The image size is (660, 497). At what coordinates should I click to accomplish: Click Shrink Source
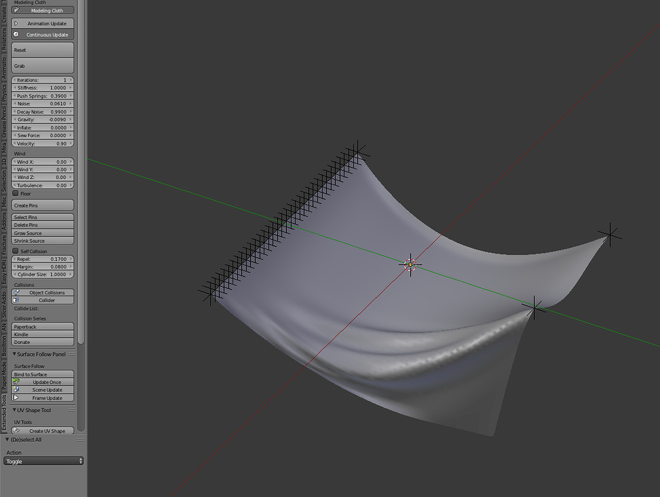click(42, 241)
